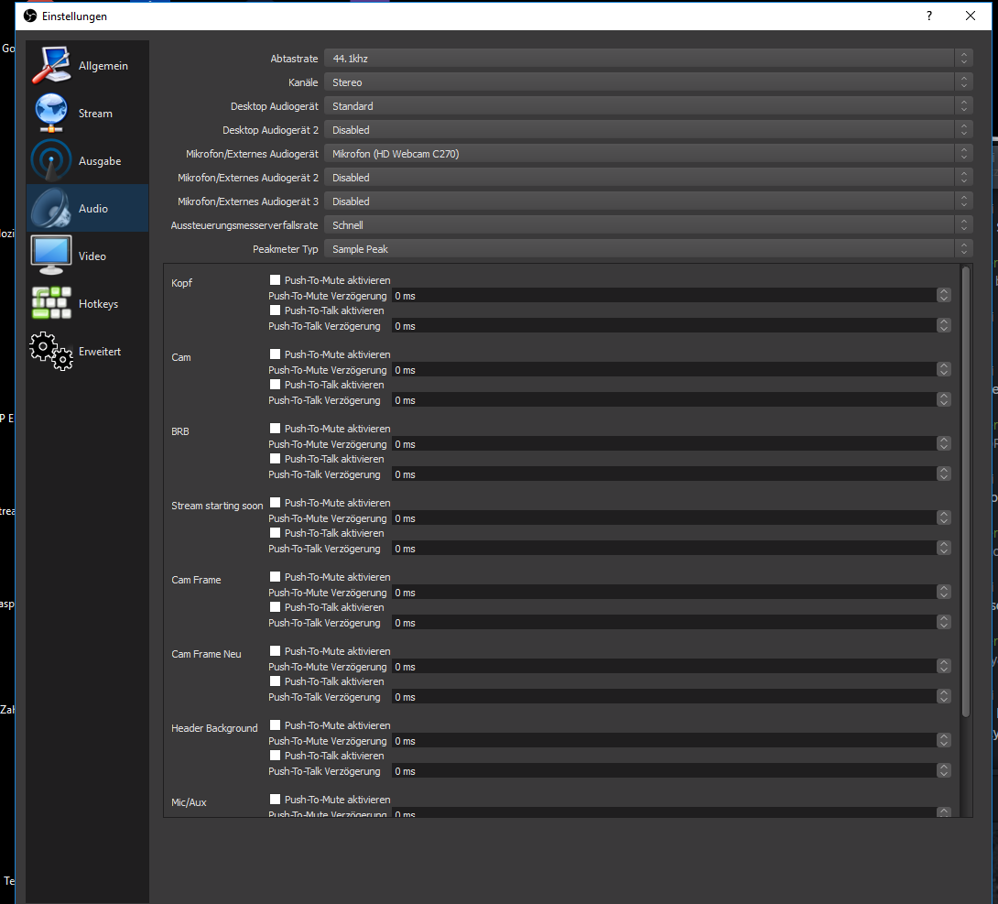Switch to the Erweitert tab label
Screen dimensions: 998x904
(x=99, y=352)
